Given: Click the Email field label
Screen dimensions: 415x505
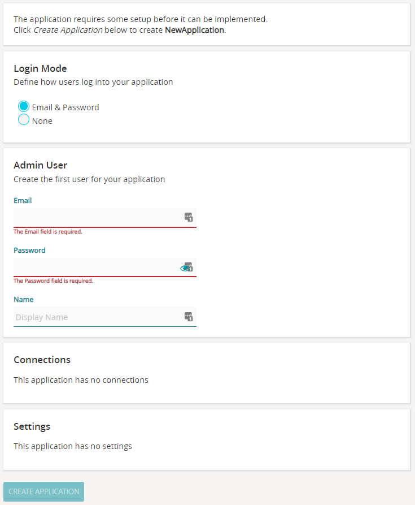Looking at the screenshot, I should tap(23, 201).
